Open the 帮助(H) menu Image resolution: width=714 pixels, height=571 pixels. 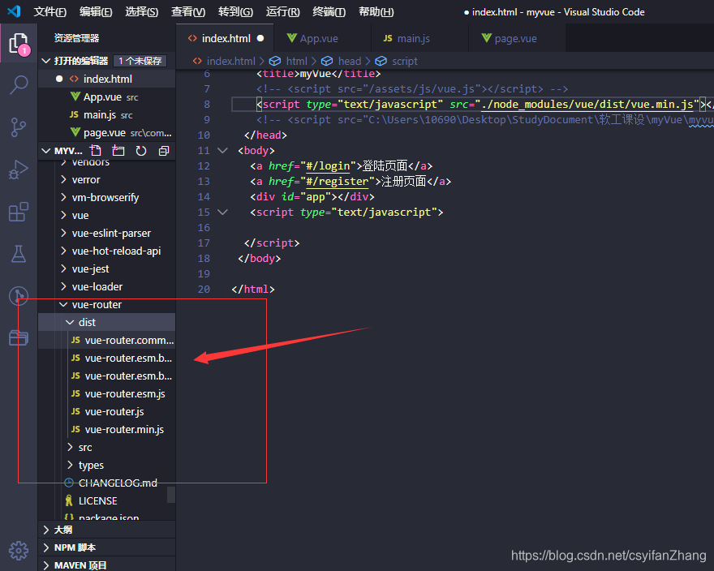coord(376,12)
